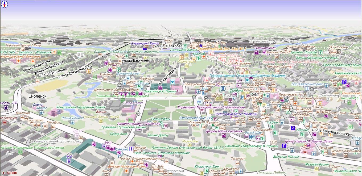The width and height of the screenshot is (362, 176).
Task: Select the Администрация Г.Смоленска label
Action: 139,124
